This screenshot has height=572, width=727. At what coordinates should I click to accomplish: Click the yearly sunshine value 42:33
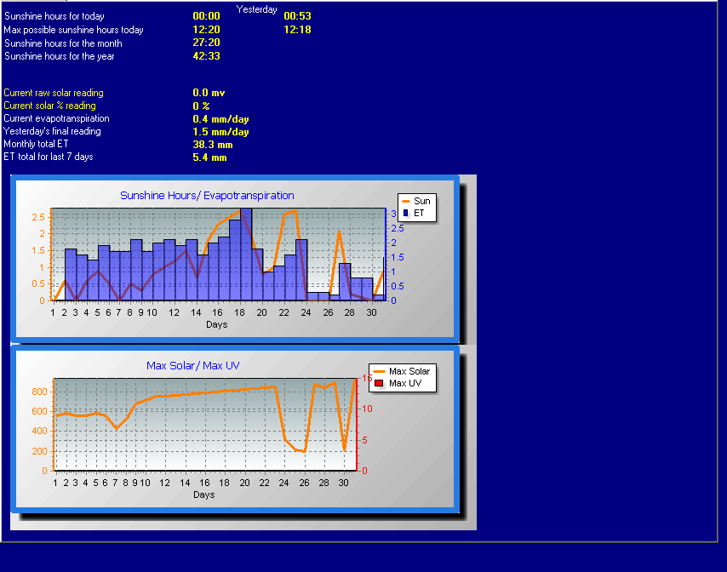(206, 56)
